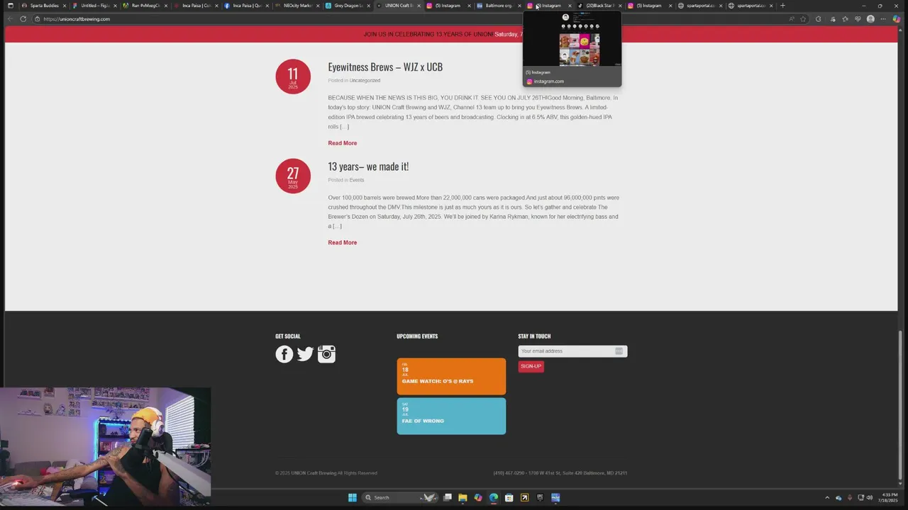Open browser profile avatar
The width and height of the screenshot is (908, 510).
coord(870,19)
